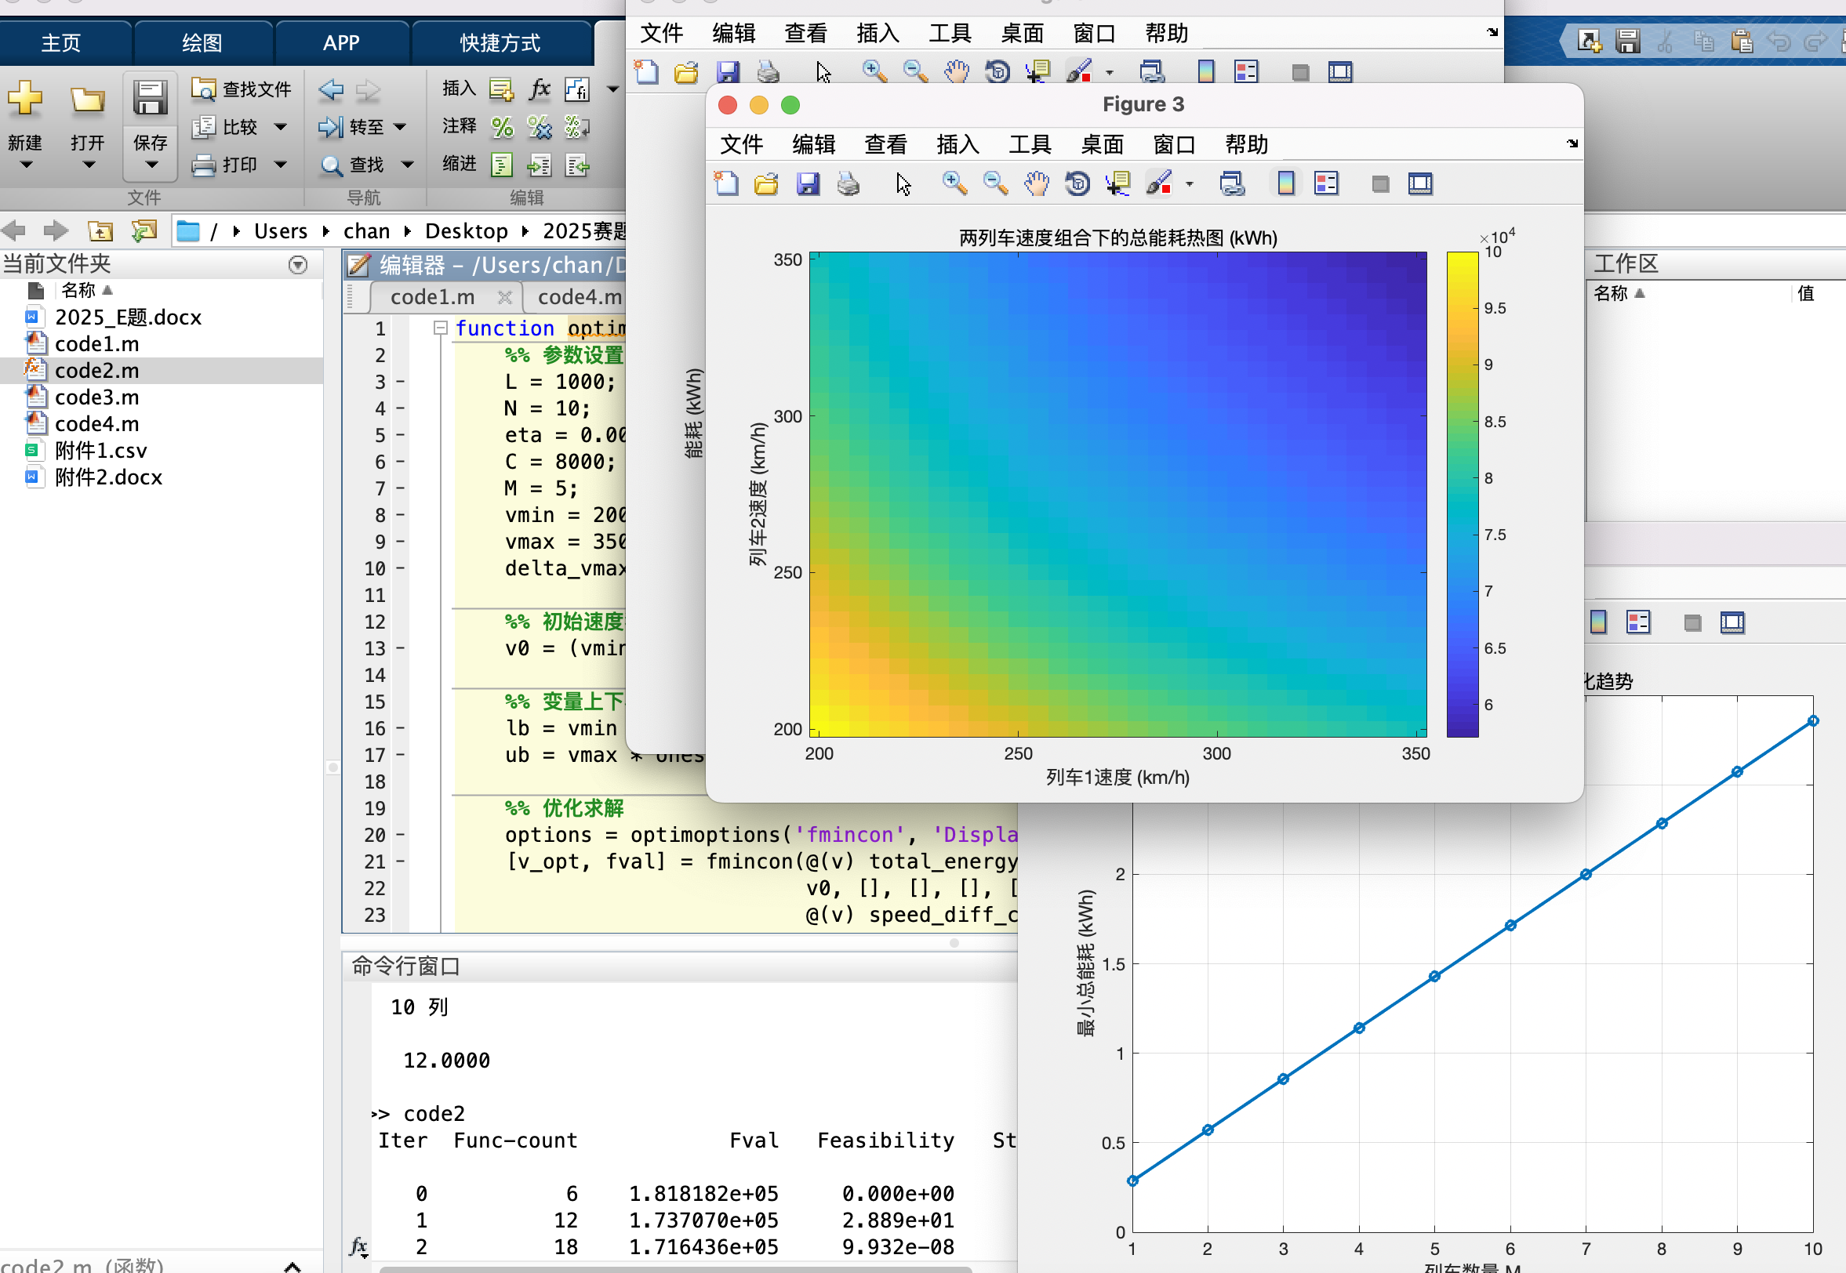Expand 转至 dropdown in ribbon
Viewport: 1846px width, 1273px height.
click(401, 127)
